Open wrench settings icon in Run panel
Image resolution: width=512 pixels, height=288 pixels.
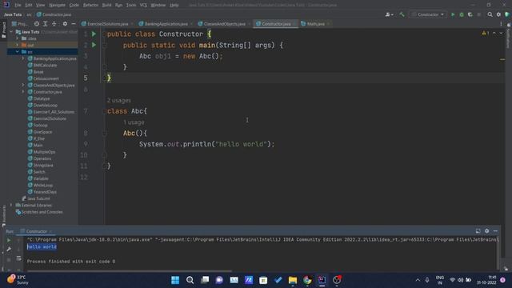pos(9,249)
